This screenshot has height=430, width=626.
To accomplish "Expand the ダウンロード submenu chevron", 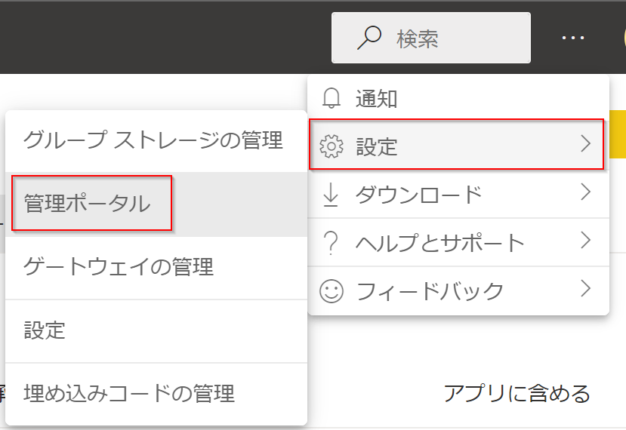I will pyautogui.click(x=585, y=192).
